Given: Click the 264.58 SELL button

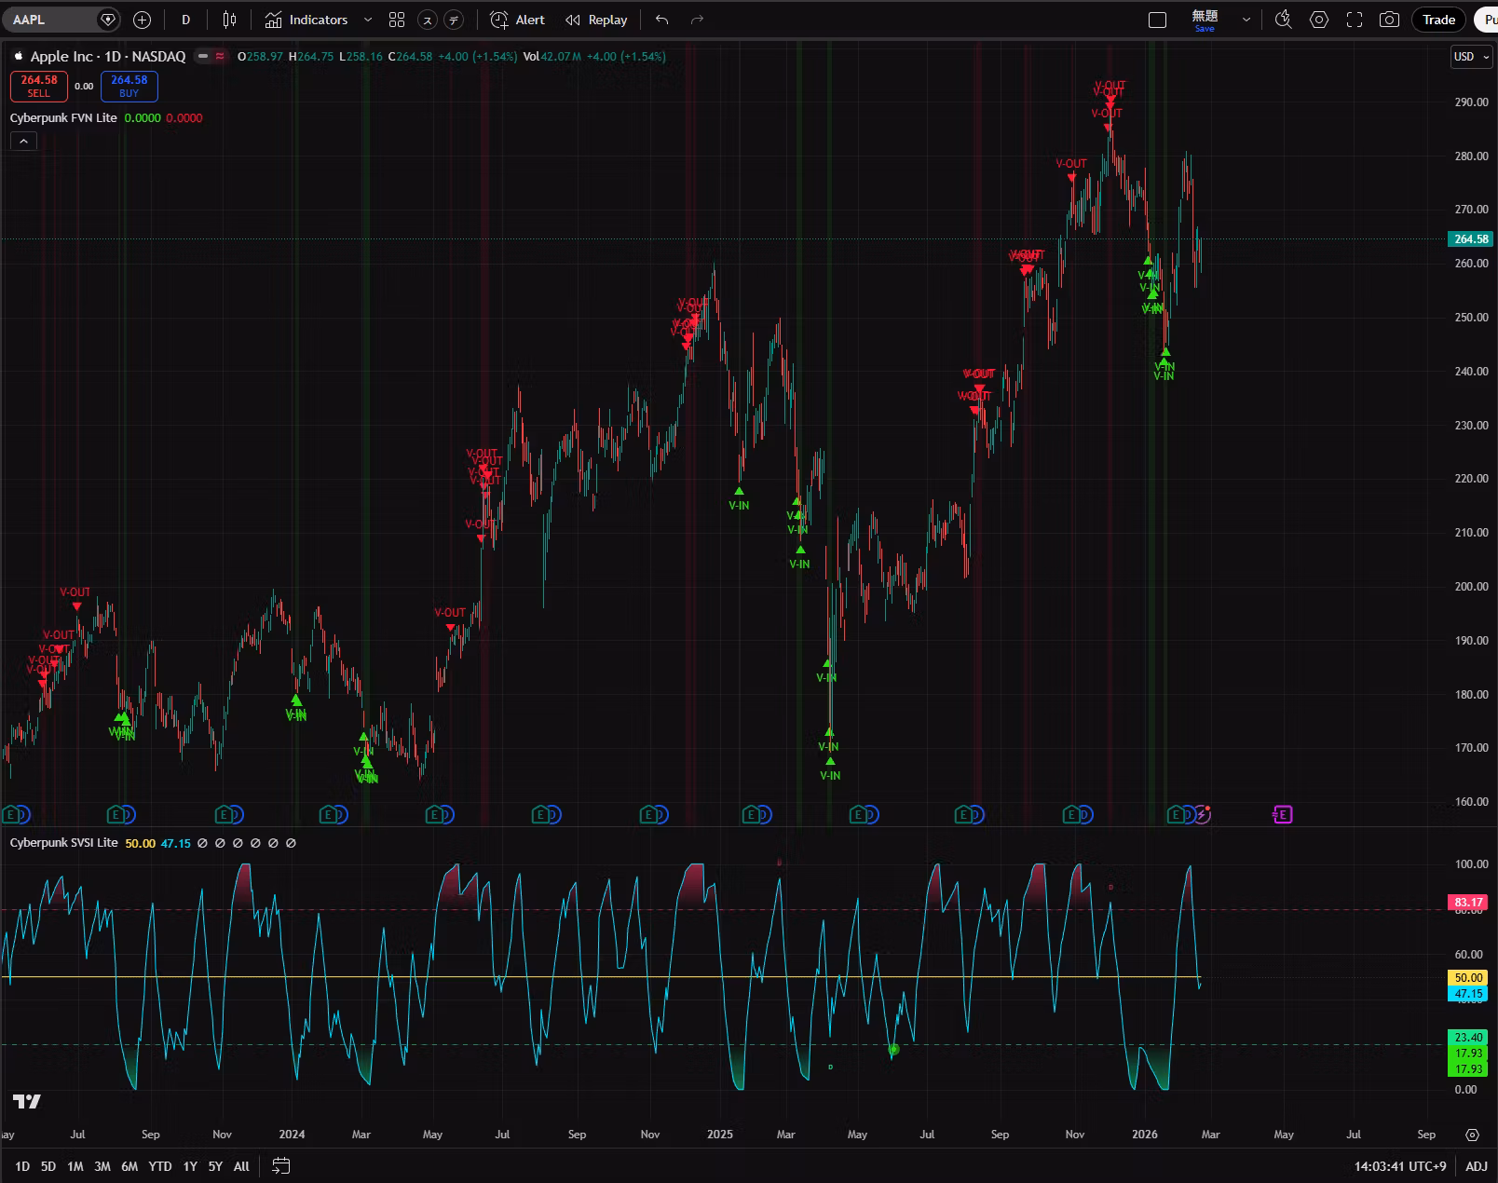Looking at the screenshot, I should (39, 86).
